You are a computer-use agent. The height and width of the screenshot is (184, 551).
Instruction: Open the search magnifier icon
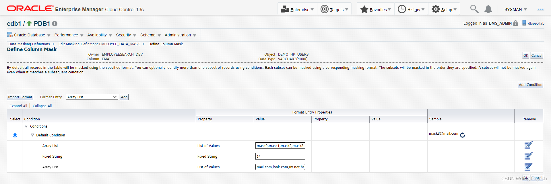point(474,9)
